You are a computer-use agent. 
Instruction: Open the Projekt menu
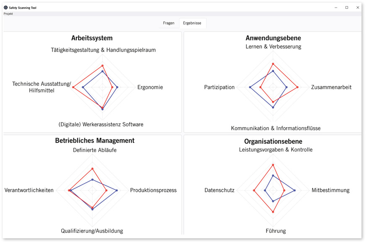click(8, 13)
